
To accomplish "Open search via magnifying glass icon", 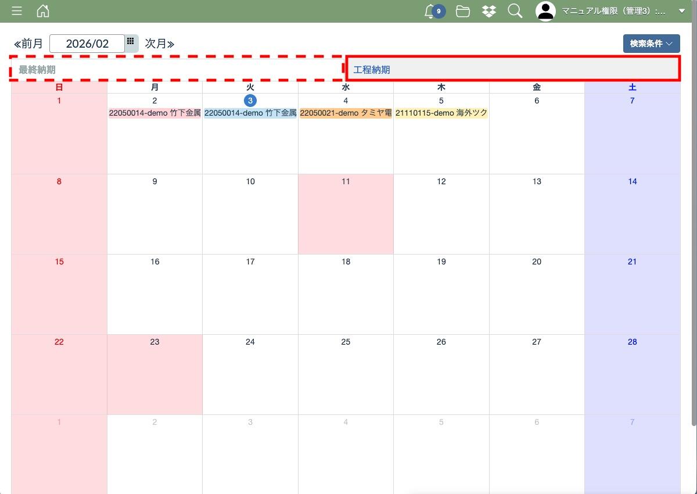I will click(515, 11).
